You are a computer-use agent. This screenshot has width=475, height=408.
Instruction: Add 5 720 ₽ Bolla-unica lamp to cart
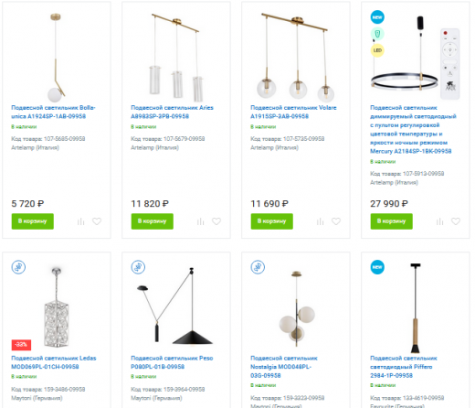coord(33,221)
